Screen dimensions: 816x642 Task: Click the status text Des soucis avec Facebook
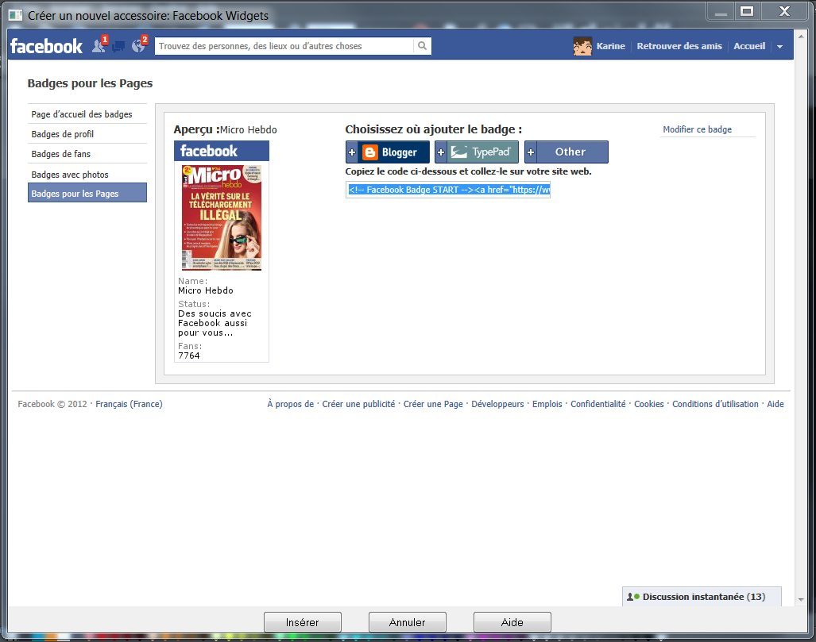tap(215, 323)
